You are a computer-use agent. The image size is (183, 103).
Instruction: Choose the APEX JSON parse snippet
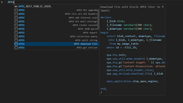[x=57, y=29]
